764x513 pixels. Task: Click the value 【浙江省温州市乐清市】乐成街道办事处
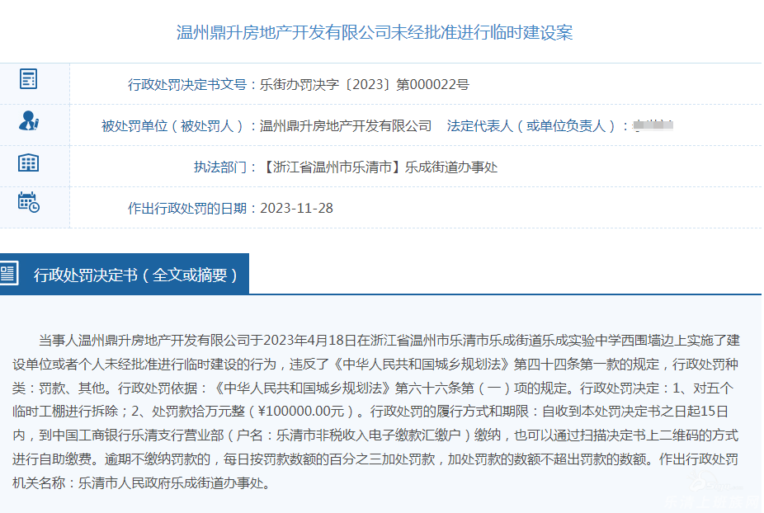379,167
